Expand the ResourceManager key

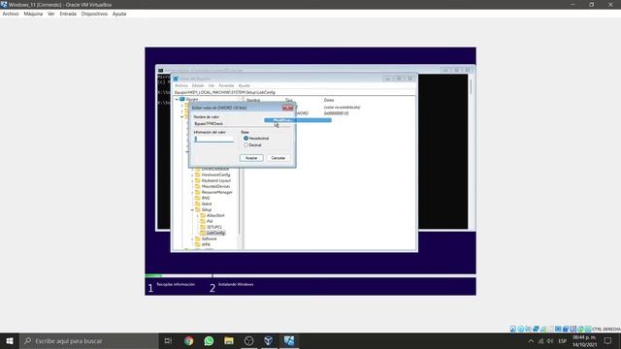pos(192,192)
